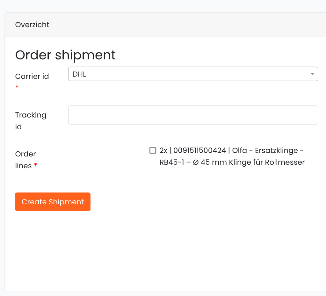Toggle the order line via its 0091511500424 text
This screenshot has height=296, width=326.
pos(199,150)
